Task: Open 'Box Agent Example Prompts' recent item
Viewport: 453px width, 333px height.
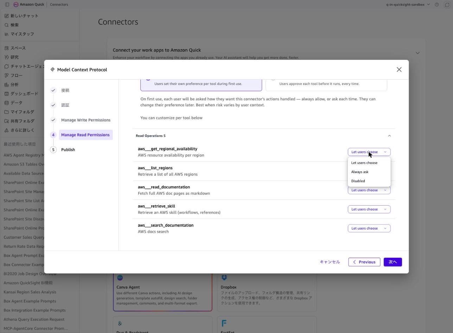Action: tap(30, 301)
